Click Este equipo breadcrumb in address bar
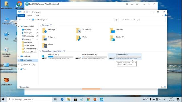The width and height of the screenshot is (182, 102). pyautogui.click(x=41, y=20)
